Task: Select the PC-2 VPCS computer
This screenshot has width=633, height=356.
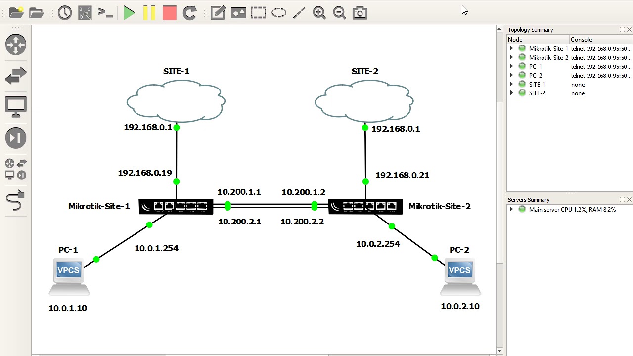Action: [x=460, y=277]
